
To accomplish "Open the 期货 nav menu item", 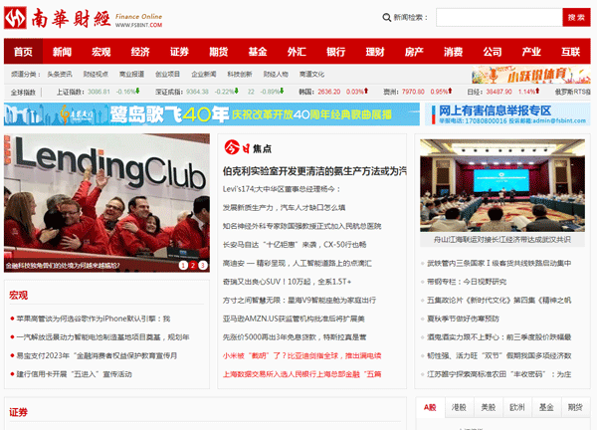I will pyautogui.click(x=219, y=52).
